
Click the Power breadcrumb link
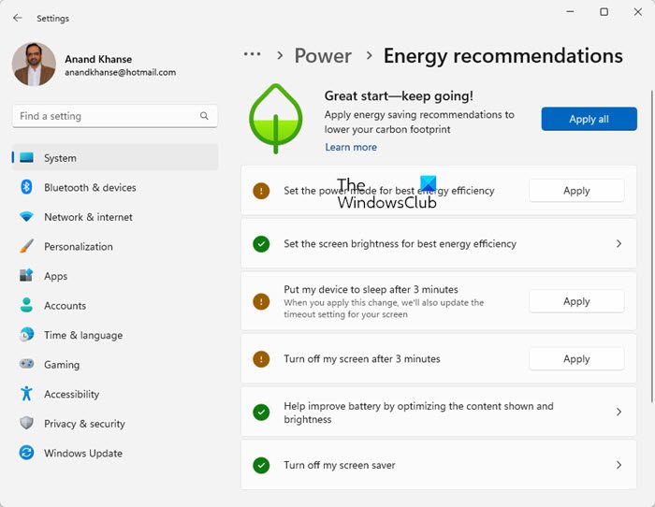coord(323,55)
